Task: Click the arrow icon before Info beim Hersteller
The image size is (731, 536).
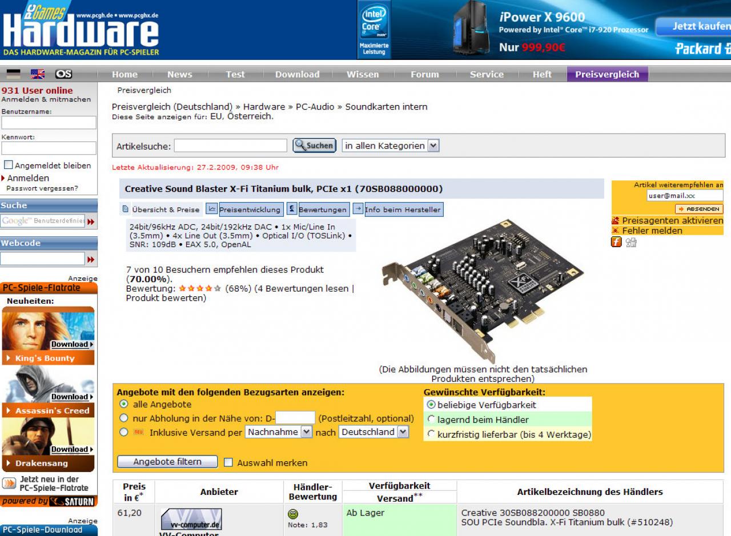Action: click(x=358, y=209)
